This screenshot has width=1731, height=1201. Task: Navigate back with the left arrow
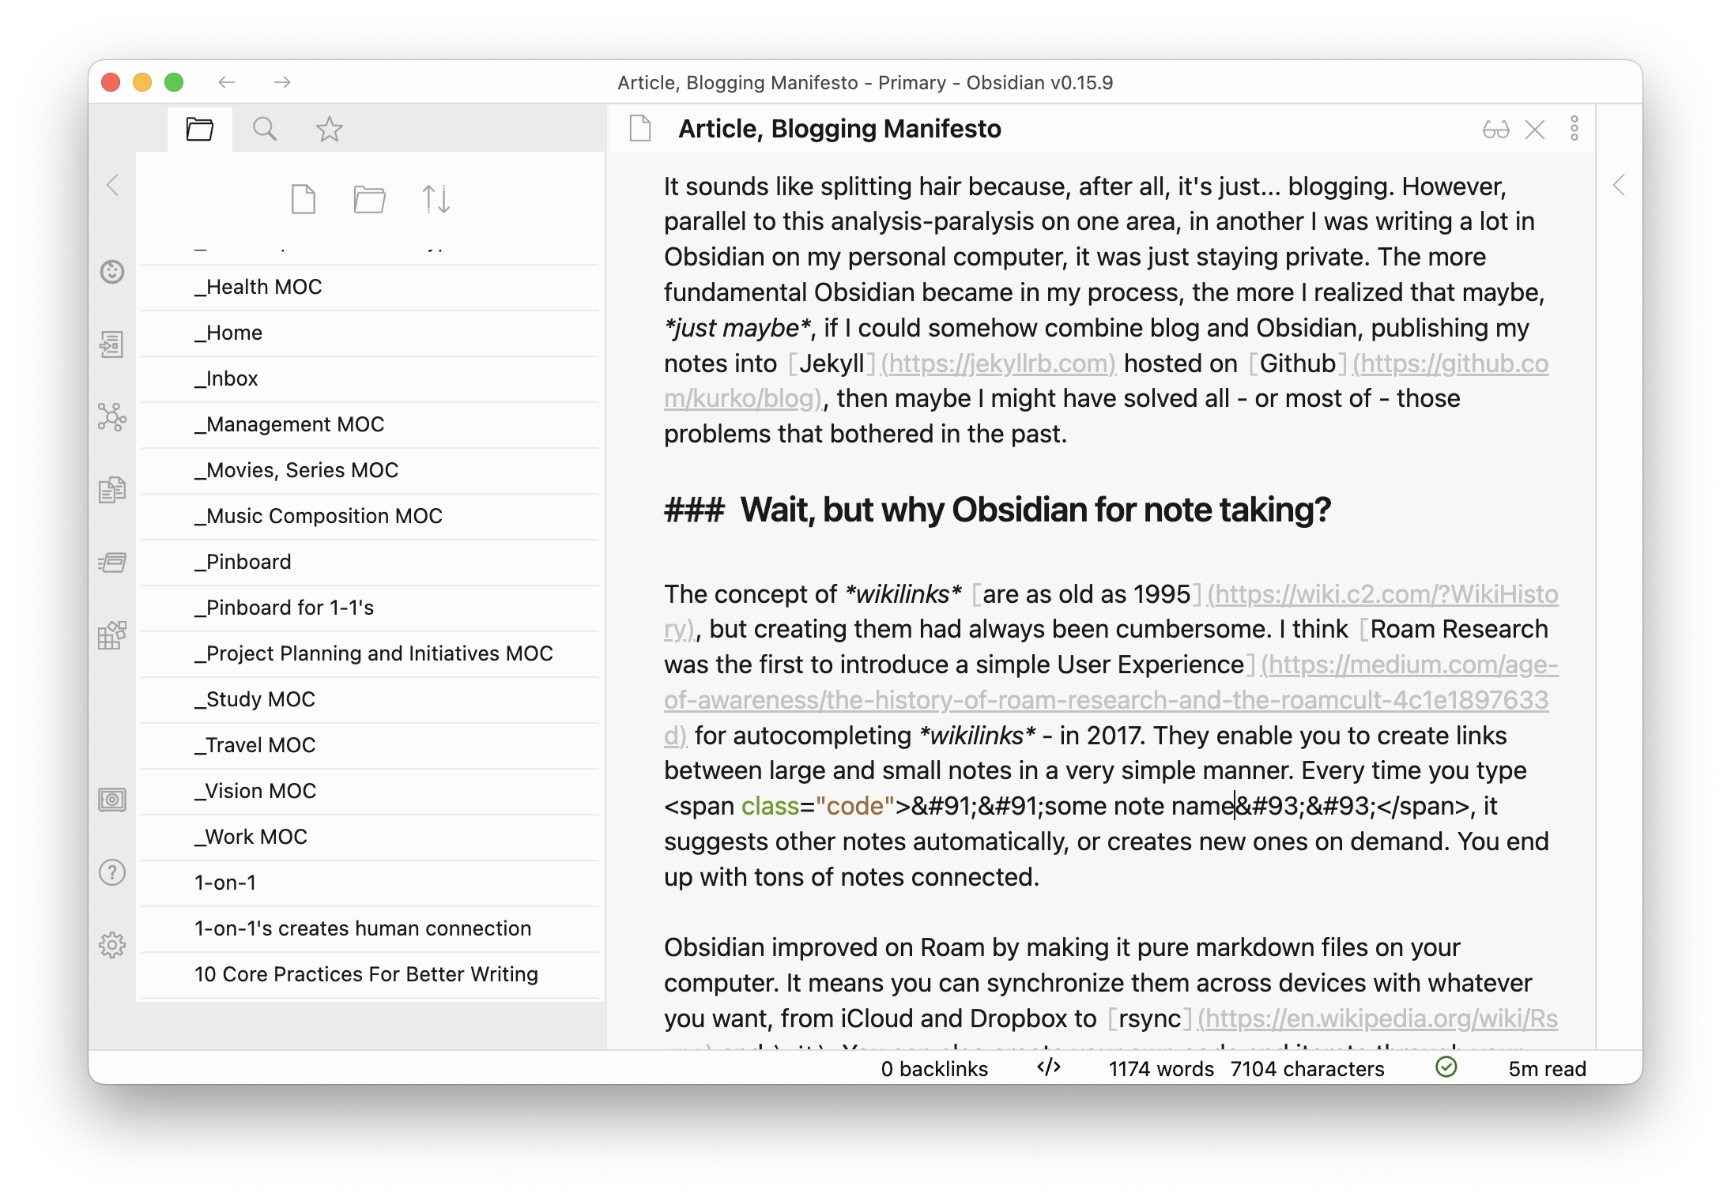point(228,82)
